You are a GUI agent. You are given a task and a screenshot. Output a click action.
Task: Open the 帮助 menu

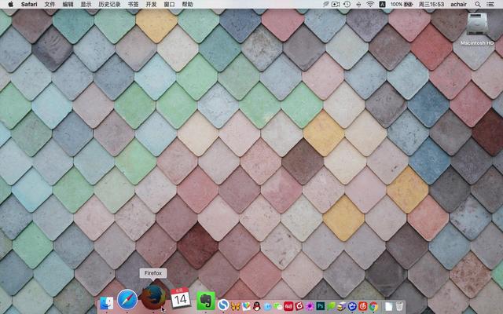187,4
